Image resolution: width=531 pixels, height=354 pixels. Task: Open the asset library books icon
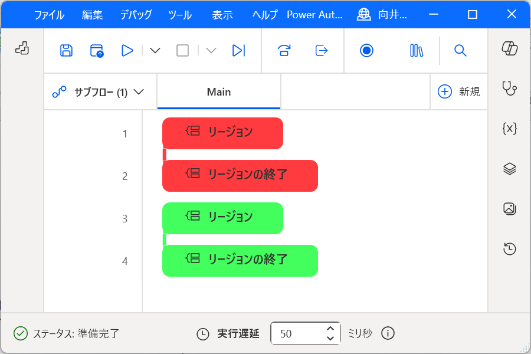(417, 51)
